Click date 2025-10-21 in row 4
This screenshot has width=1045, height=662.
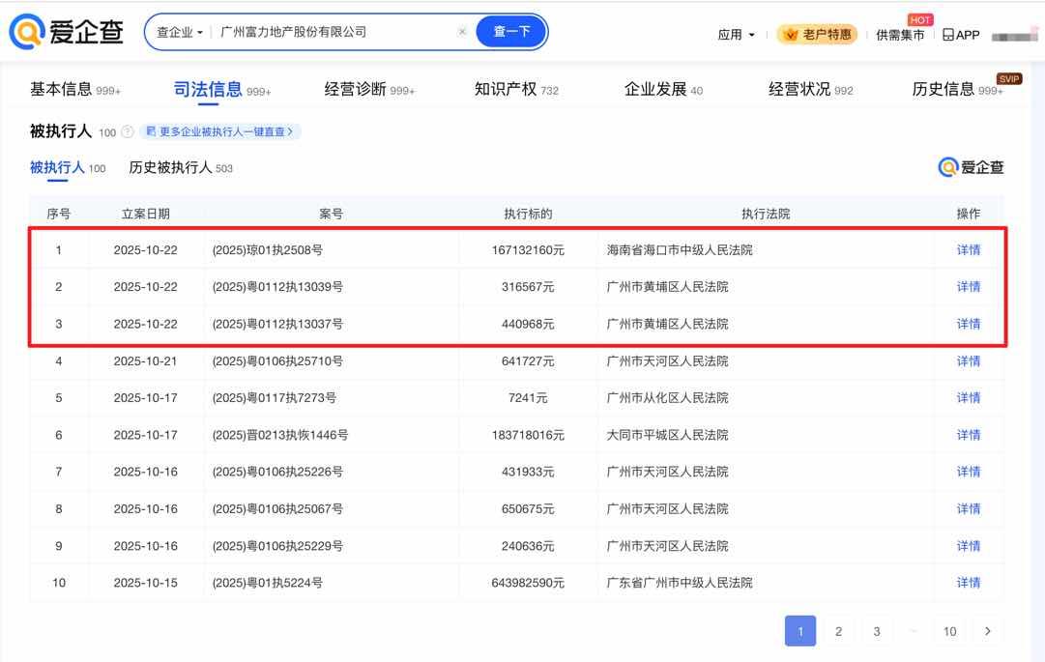point(145,361)
